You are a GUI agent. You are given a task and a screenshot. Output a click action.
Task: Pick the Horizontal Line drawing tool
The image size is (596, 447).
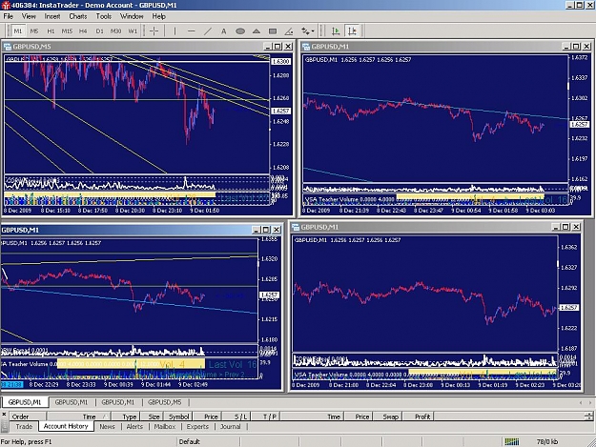point(191,31)
